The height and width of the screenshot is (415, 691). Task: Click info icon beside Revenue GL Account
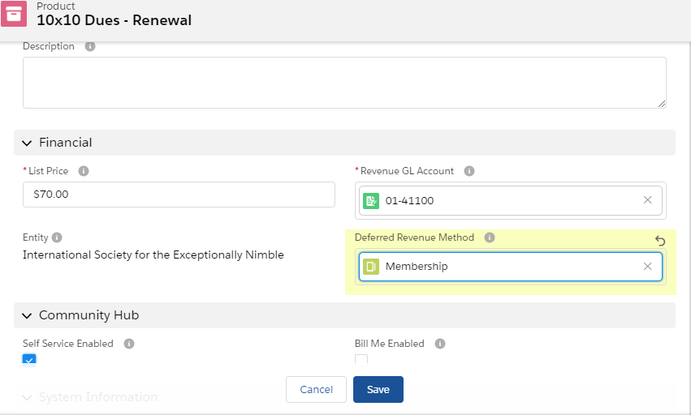pyautogui.click(x=469, y=171)
